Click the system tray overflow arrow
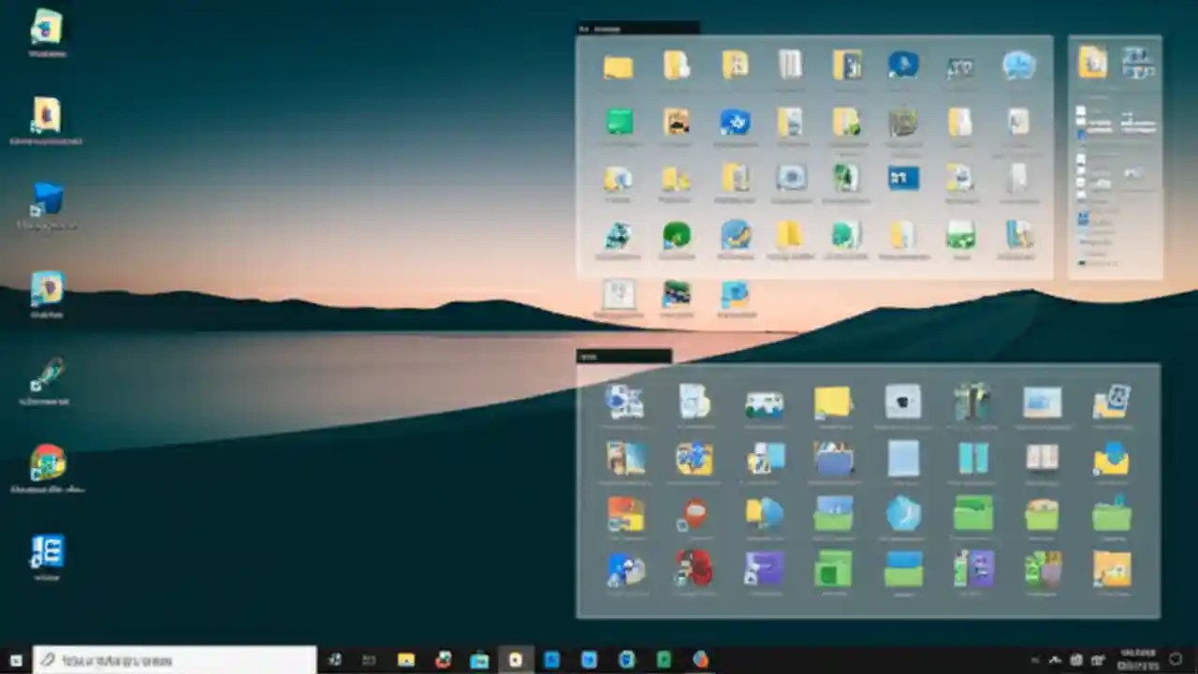The image size is (1198, 674). pos(1035,660)
